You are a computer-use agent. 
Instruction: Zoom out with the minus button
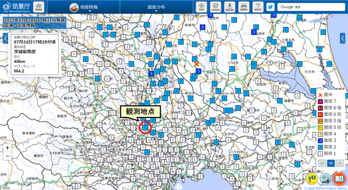tap(7, 156)
